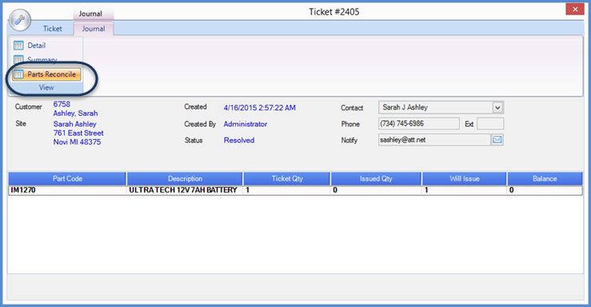Sort by the Ticket Qty column header
Screen dimensions: 591x307
287,178
